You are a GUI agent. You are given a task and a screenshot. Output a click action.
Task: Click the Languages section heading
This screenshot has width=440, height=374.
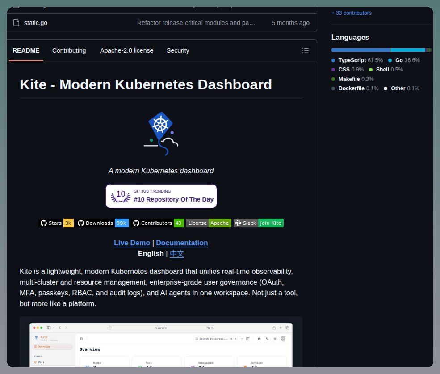point(350,38)
